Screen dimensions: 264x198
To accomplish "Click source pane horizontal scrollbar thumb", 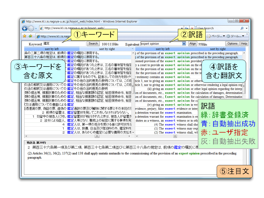I will coord(97,136).
